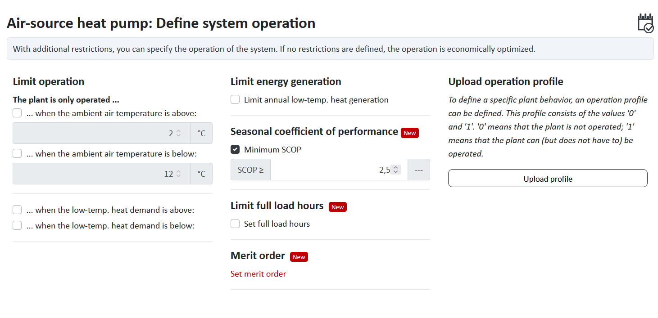
Task: Focus the SCOP value field 2,5
Action: point(339,170)
